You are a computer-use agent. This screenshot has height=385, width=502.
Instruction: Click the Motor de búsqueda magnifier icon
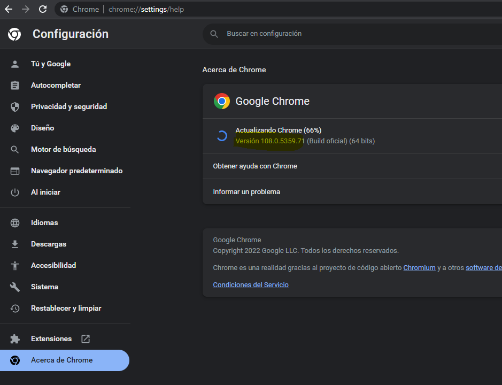click(15, 149)
